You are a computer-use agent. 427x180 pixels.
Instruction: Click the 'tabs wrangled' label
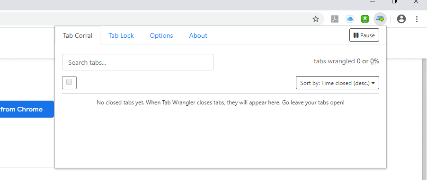click(334, 61)
